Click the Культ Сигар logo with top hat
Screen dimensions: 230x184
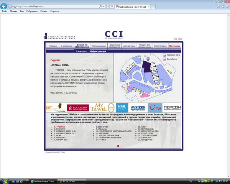(59, 108)
